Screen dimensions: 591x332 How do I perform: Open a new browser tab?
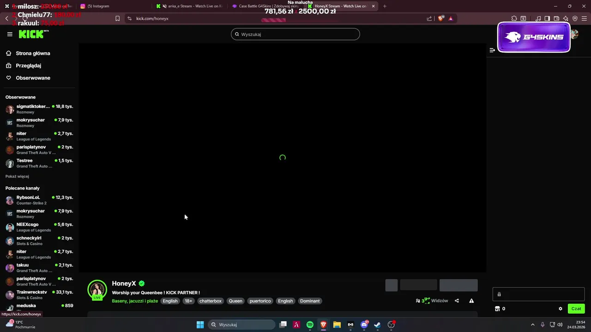coord(385,6)
